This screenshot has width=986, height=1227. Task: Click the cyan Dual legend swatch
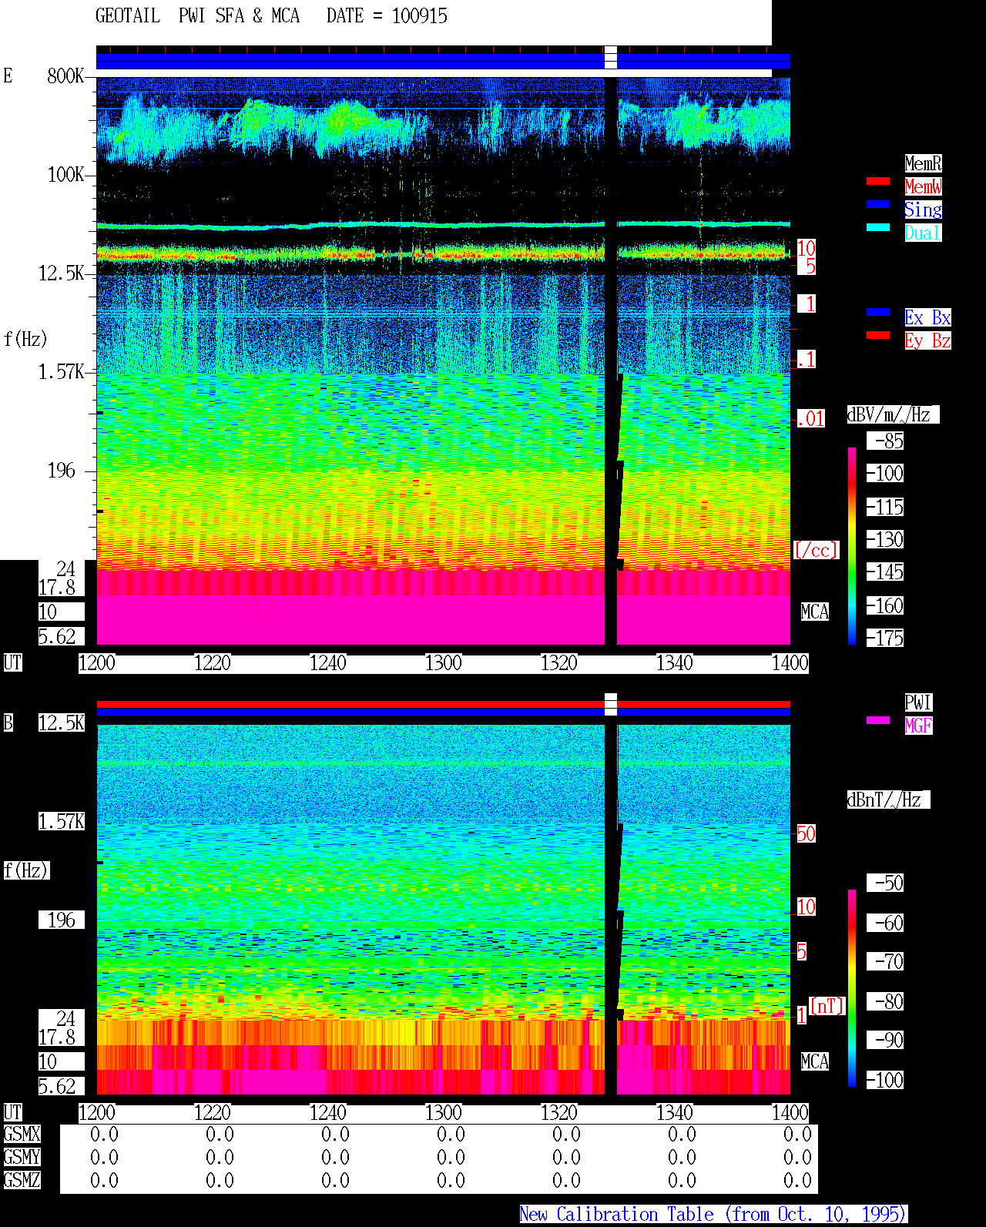[x=878, y=227]
